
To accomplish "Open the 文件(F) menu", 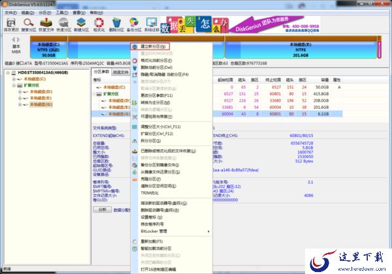I will [10, 12].
